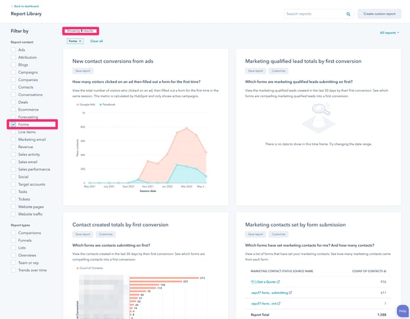Viewport: 410px width, 319px height.
Task: Remove the Forms filter chip
Action: 80,41
